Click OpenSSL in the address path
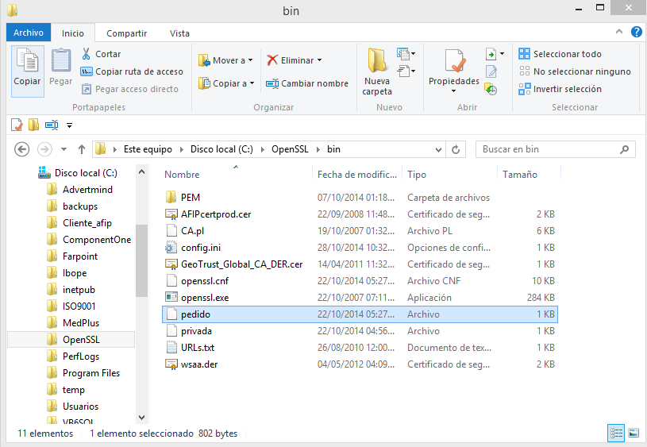This screenshot has height=447, width=647. tap(290, 149)
